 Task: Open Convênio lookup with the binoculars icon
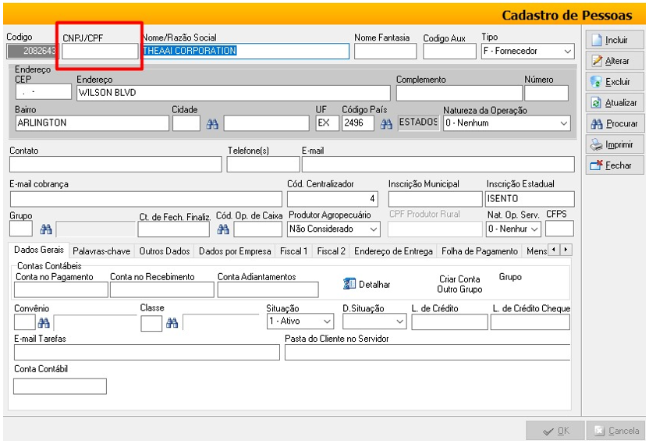point(44,322)
